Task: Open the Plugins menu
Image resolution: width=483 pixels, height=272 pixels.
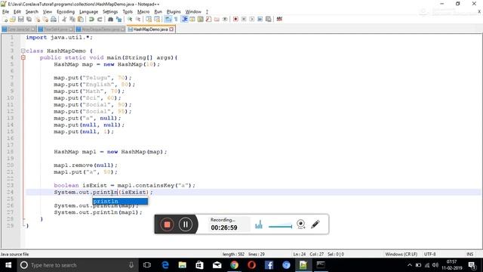Action: pyautogui.click(x=174, y=12)
